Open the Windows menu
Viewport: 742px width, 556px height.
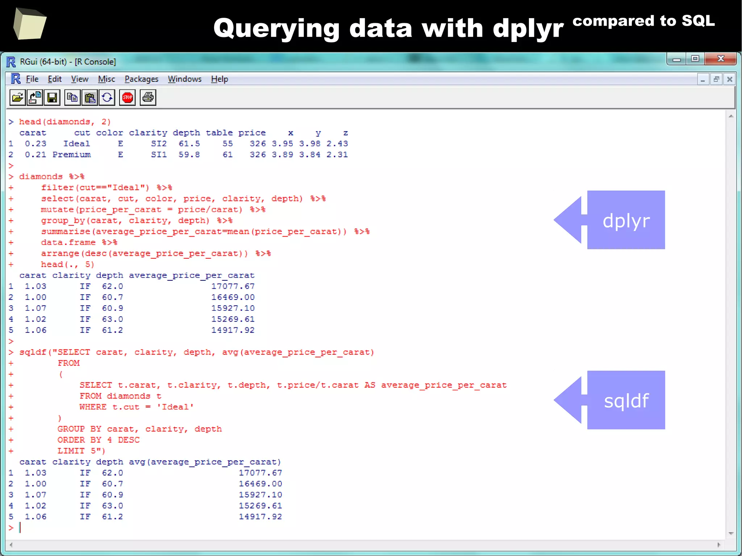click(185, 79)
